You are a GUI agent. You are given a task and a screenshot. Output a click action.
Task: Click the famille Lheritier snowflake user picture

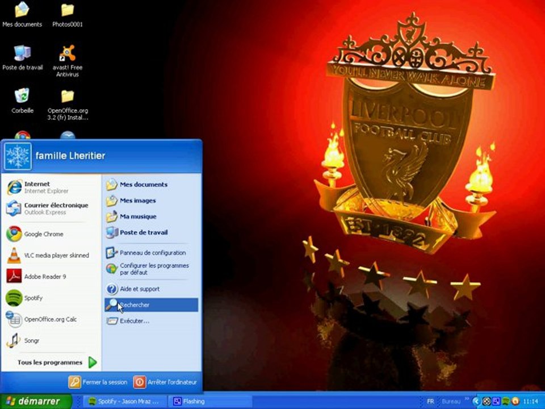(18, 156)
